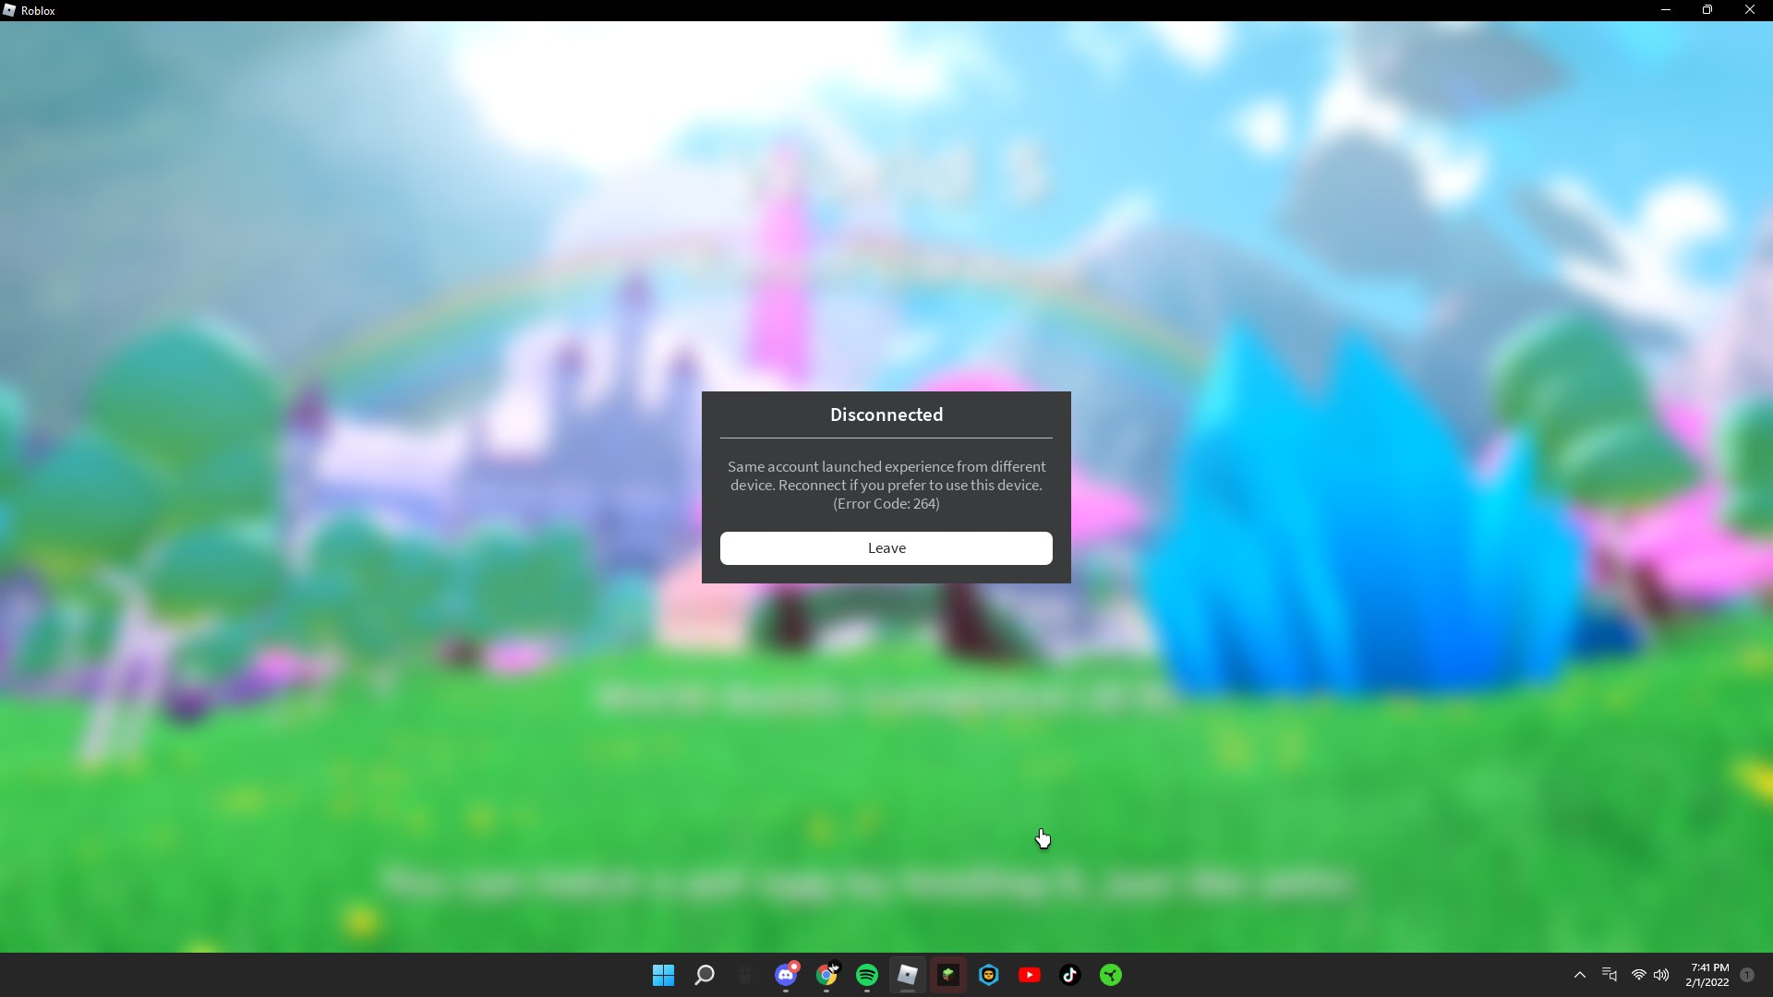Open Windows search from the taskbar
Screen dimensions: 1773x997
tap(706, 975)
